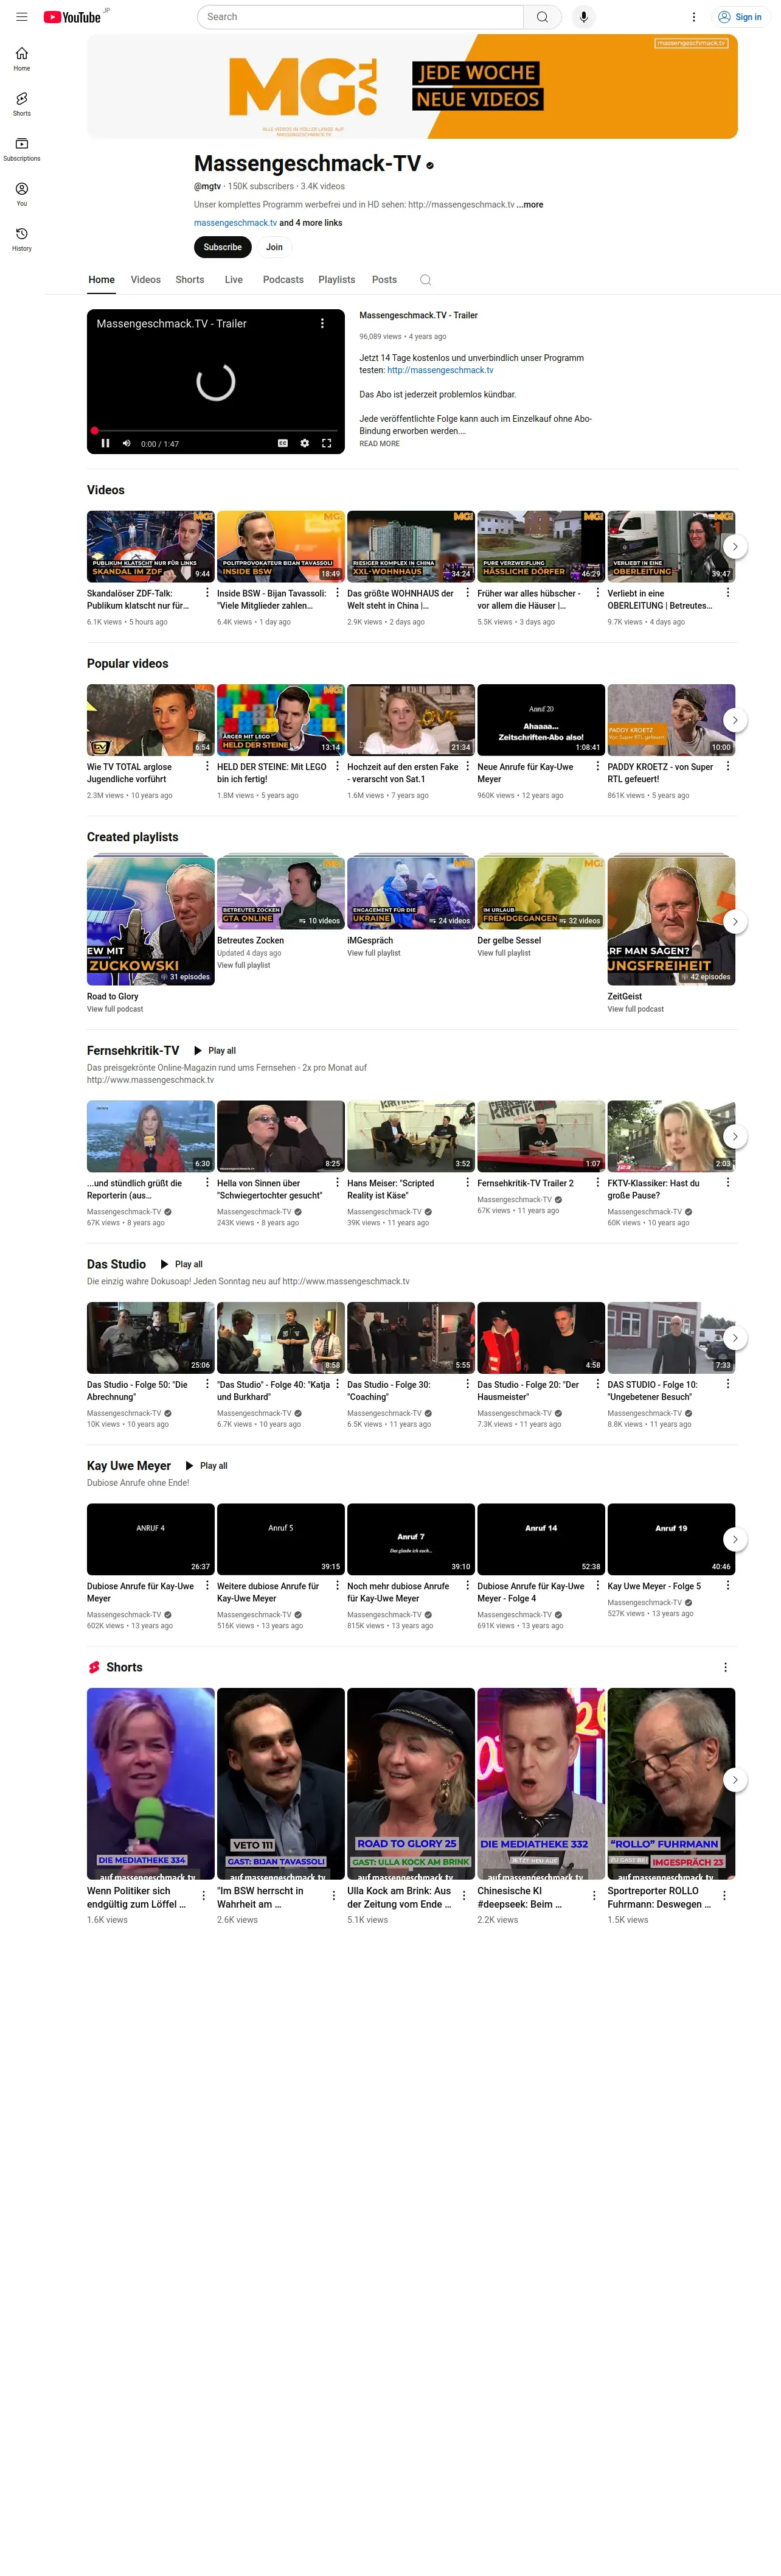The height and width of the screenshot is (2576, 781).
Task: Open Anruf 19 Kay Uwe Meyer Folge 5 thumbnail
Action: (671, 1540)
